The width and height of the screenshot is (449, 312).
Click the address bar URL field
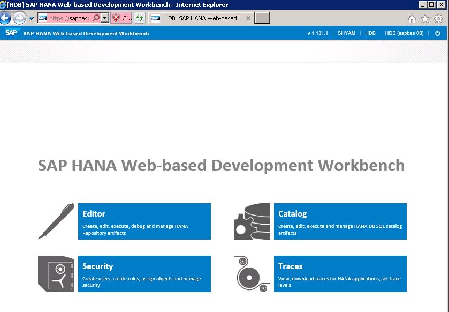point(69,18)
